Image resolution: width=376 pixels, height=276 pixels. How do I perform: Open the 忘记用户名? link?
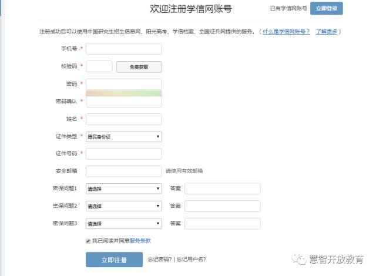(x=191, y=259)
